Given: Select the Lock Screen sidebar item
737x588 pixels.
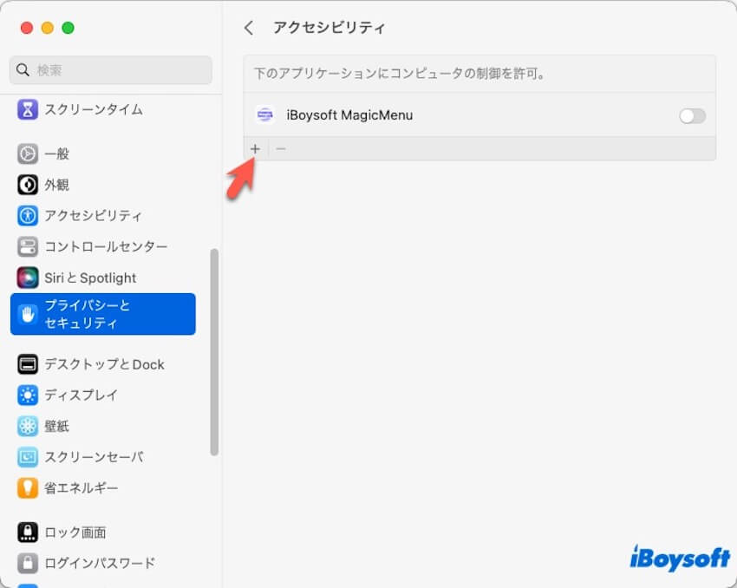Looking at the screenshot, I should pyautogui.click(x=75, y=532).
